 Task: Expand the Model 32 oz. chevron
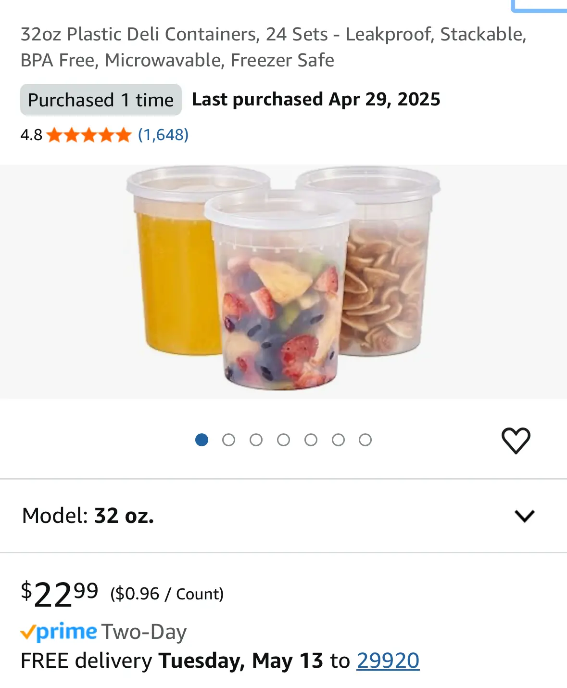pos(524,516)
